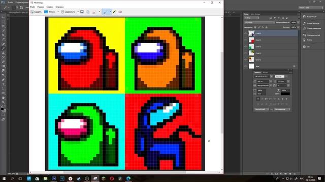Toggle faux bold in Character panel
This screenshot has height=182, width=325.
point(258,99)
